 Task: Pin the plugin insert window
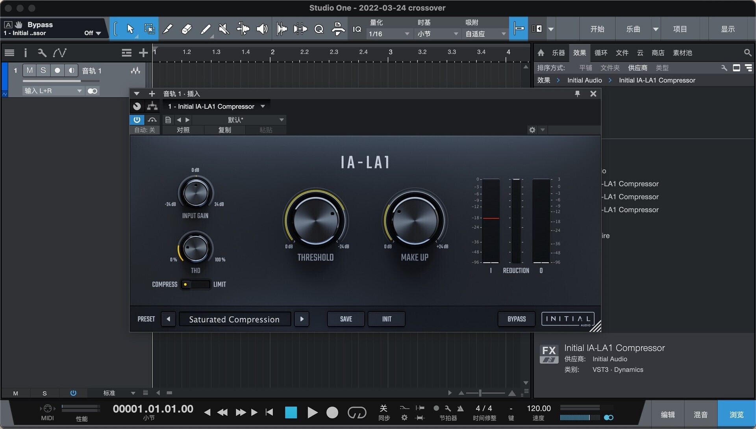tap(577, 94)
